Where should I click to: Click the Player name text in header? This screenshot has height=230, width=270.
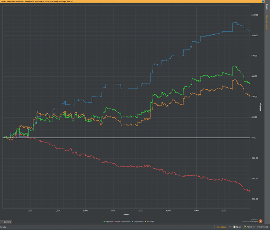[10, 2]
